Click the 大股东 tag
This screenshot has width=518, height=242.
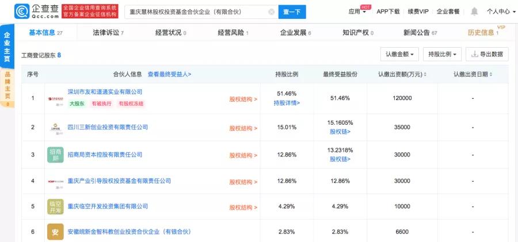click(x=77, y=103)
